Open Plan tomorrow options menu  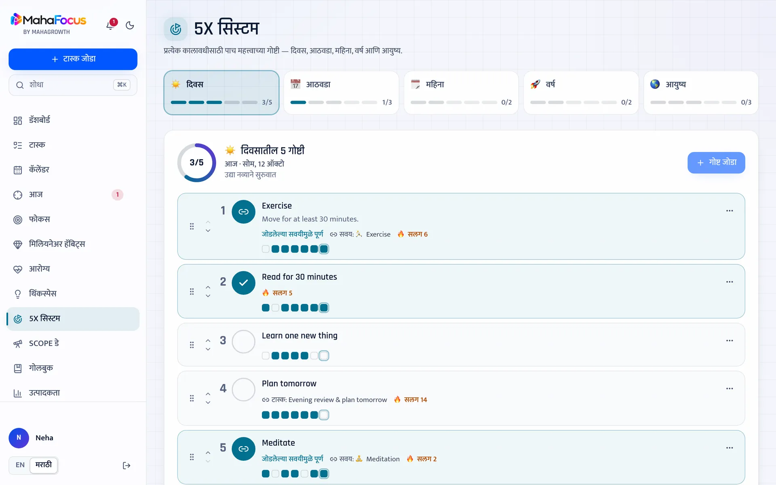[x=730, y=388]
